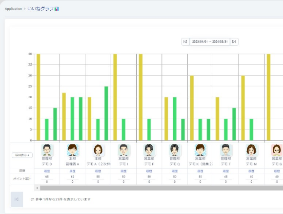The image size is (283, 214).
Task: Open 履歴 link for デモ D
Action: click(x=47, y=171)
